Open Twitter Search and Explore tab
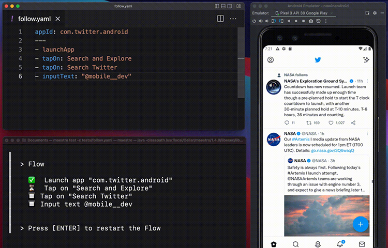This screenshot has width=388, height=248. point(295,244)
